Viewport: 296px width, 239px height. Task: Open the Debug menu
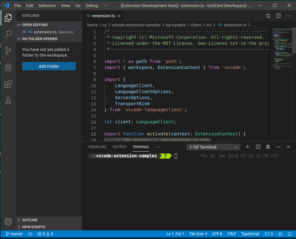92,5
